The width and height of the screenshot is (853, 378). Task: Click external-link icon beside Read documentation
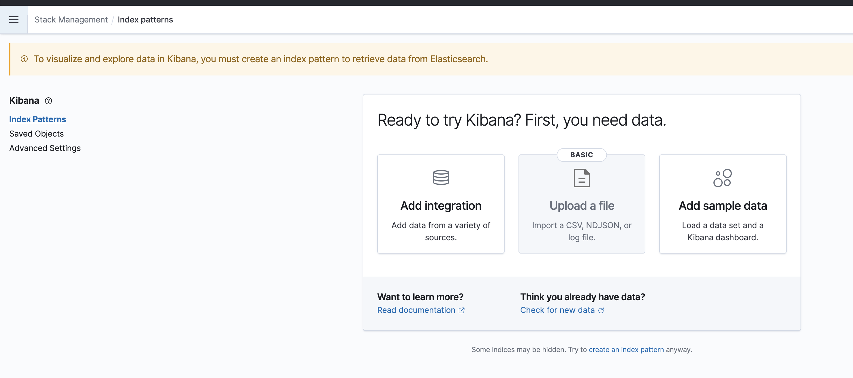click(x=462, y=310)
